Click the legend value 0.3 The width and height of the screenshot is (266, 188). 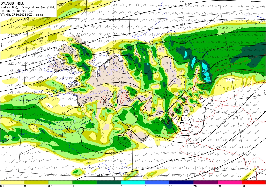point(26,186)
